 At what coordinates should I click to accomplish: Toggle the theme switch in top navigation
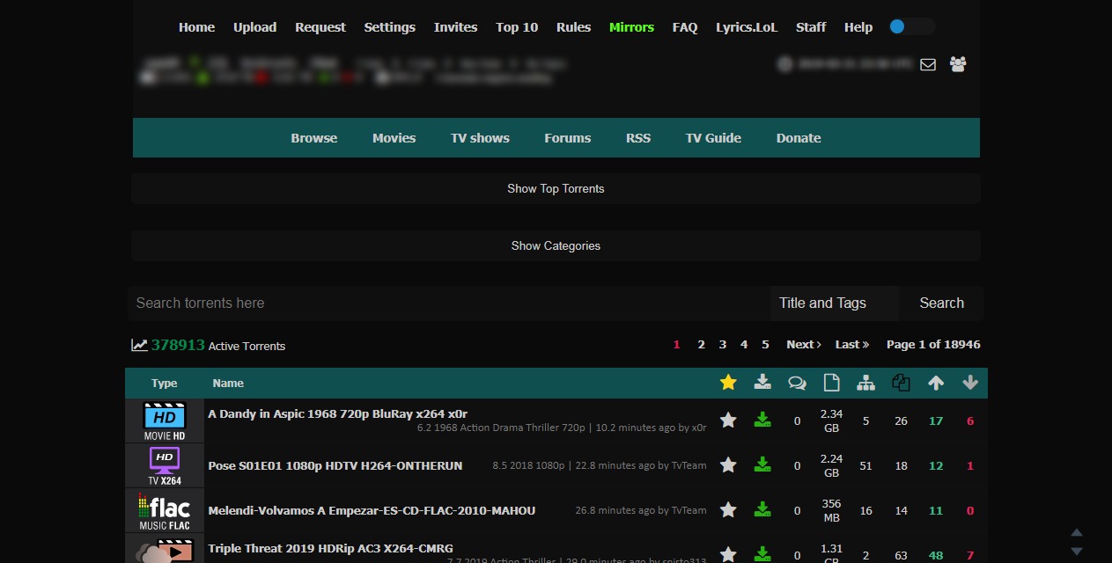coord(910,27)
